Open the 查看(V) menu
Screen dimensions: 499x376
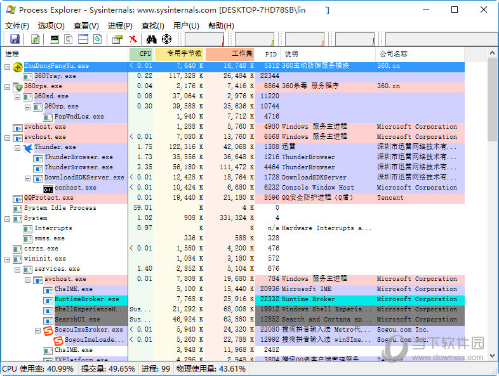pos(86,25)
